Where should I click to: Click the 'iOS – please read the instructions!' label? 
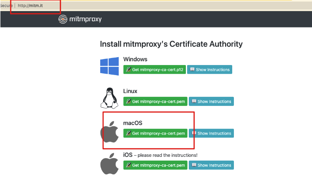(x=160, y=155)
